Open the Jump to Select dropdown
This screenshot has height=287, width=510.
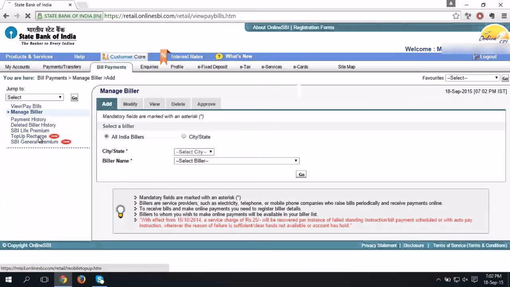pyautogui.click(x=35, y=97)
